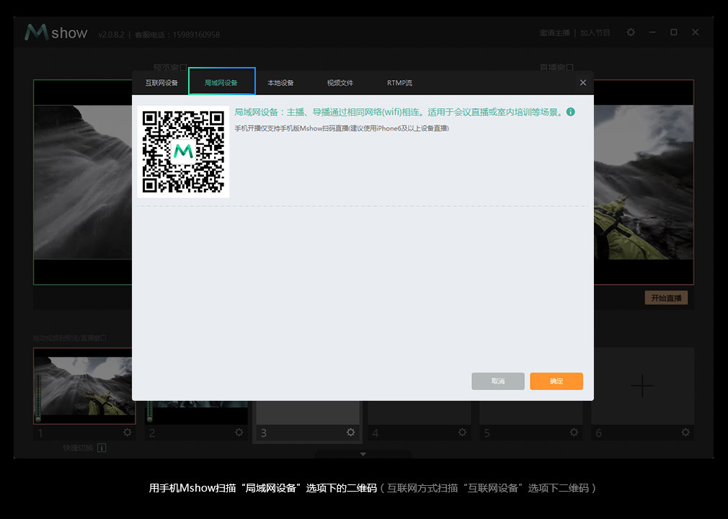Switch to the 视频文件 tab
The width and height of the screenshot is (728, 519).
(x=340, y=83)
